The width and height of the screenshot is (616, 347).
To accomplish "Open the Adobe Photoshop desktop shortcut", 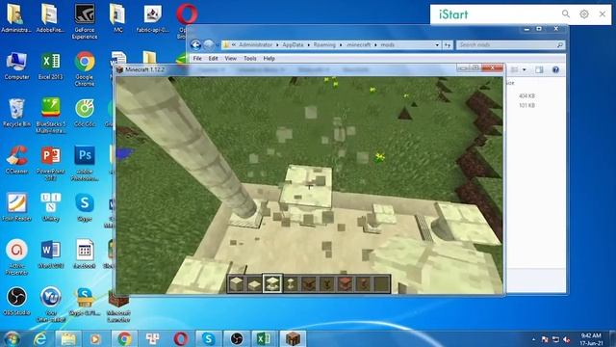I will (x=85, y=163).
